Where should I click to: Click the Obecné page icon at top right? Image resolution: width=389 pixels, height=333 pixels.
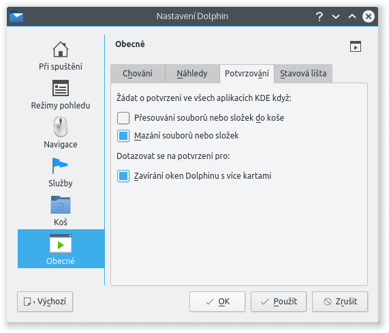tap(355, 46)
